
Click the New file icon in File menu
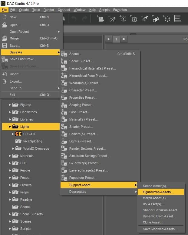coord(5,17)
